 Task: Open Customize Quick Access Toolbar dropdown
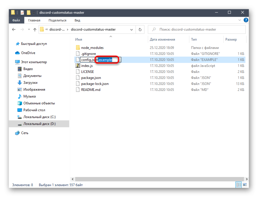coord(34,13)
